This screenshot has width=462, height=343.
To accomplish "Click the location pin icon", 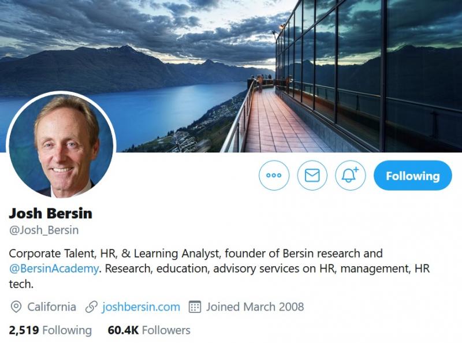I will [16, 307].
